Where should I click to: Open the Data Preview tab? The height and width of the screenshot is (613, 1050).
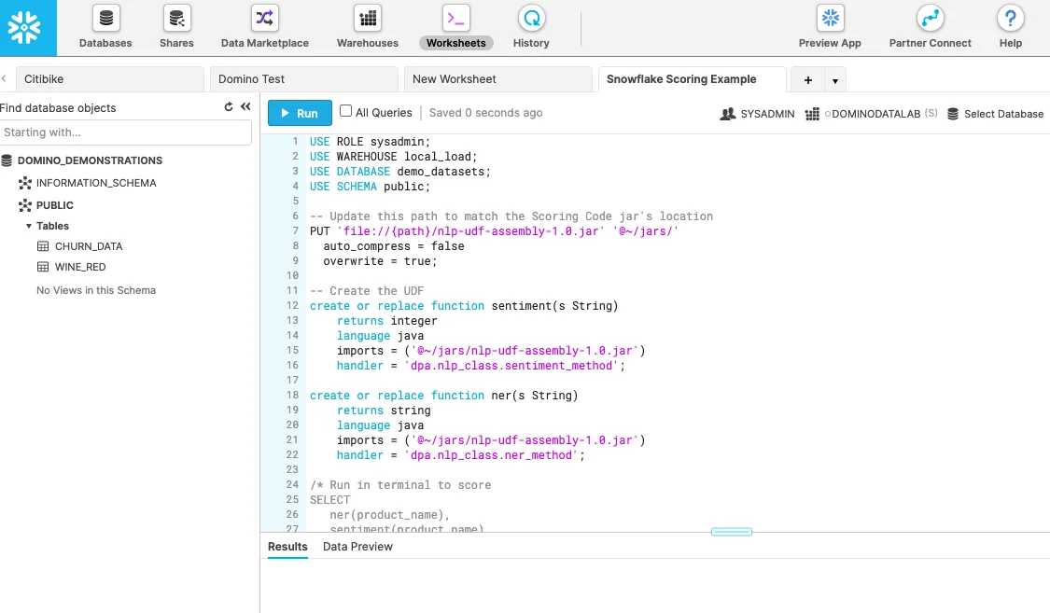pos(357,547)
